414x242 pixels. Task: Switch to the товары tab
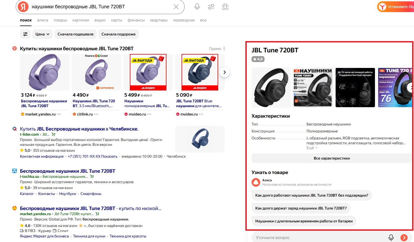tap(60, 20)
